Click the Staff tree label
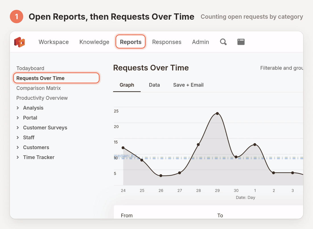This screenshot has width=313, height=229. tap(29, 138)
